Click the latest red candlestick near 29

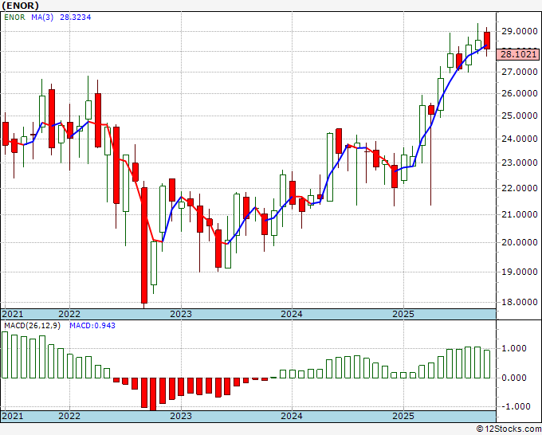click(x=487, y=41)
